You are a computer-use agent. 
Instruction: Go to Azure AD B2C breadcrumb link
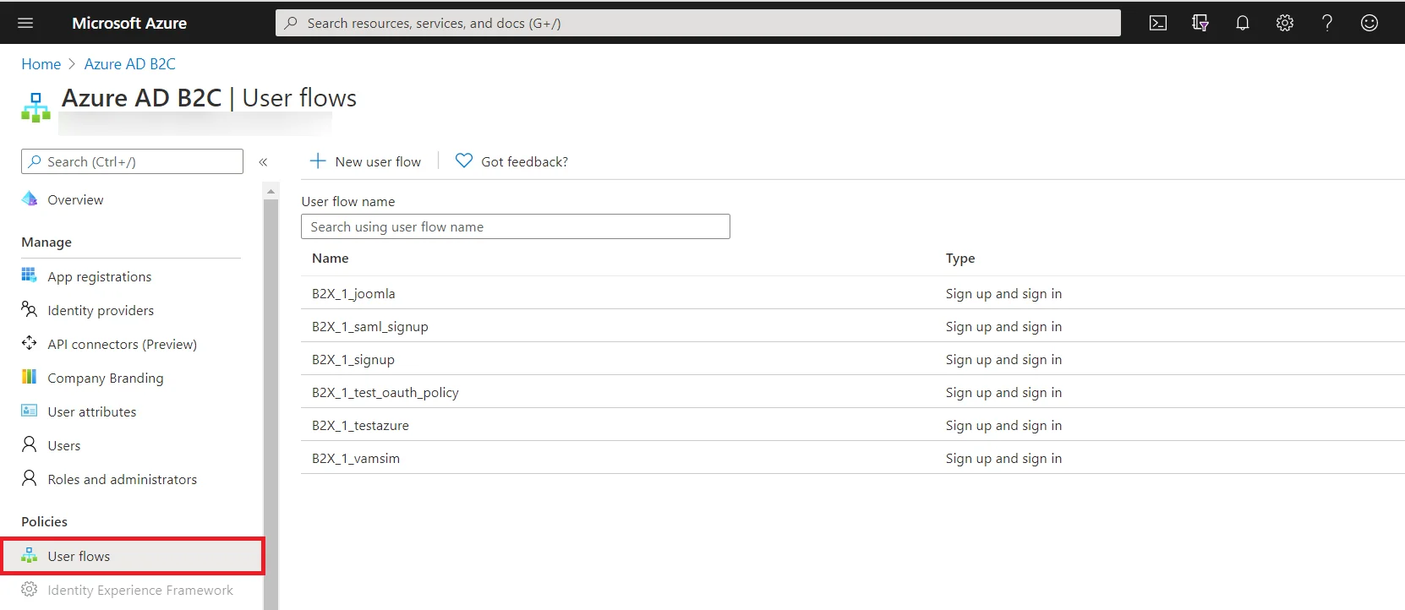point(130,64)
